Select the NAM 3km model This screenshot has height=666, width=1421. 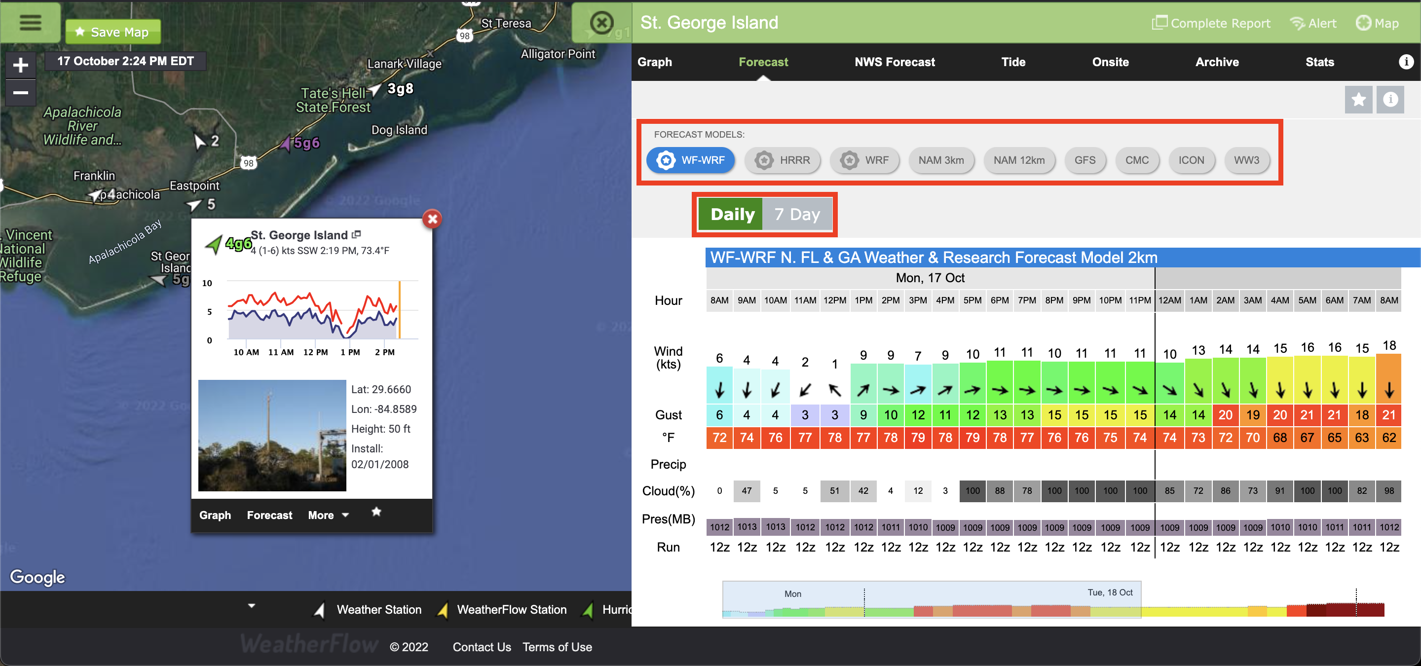(x=941, y=160)
